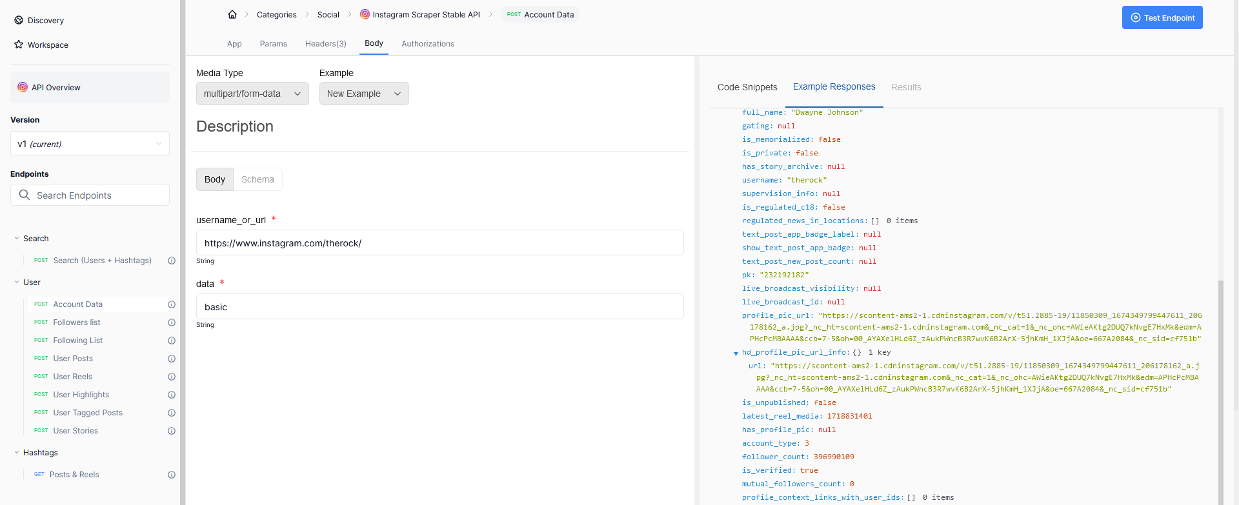Click the info icon beside User Highlights
The height and width of the screenshot is (505, 1239).
click(172, 395)
